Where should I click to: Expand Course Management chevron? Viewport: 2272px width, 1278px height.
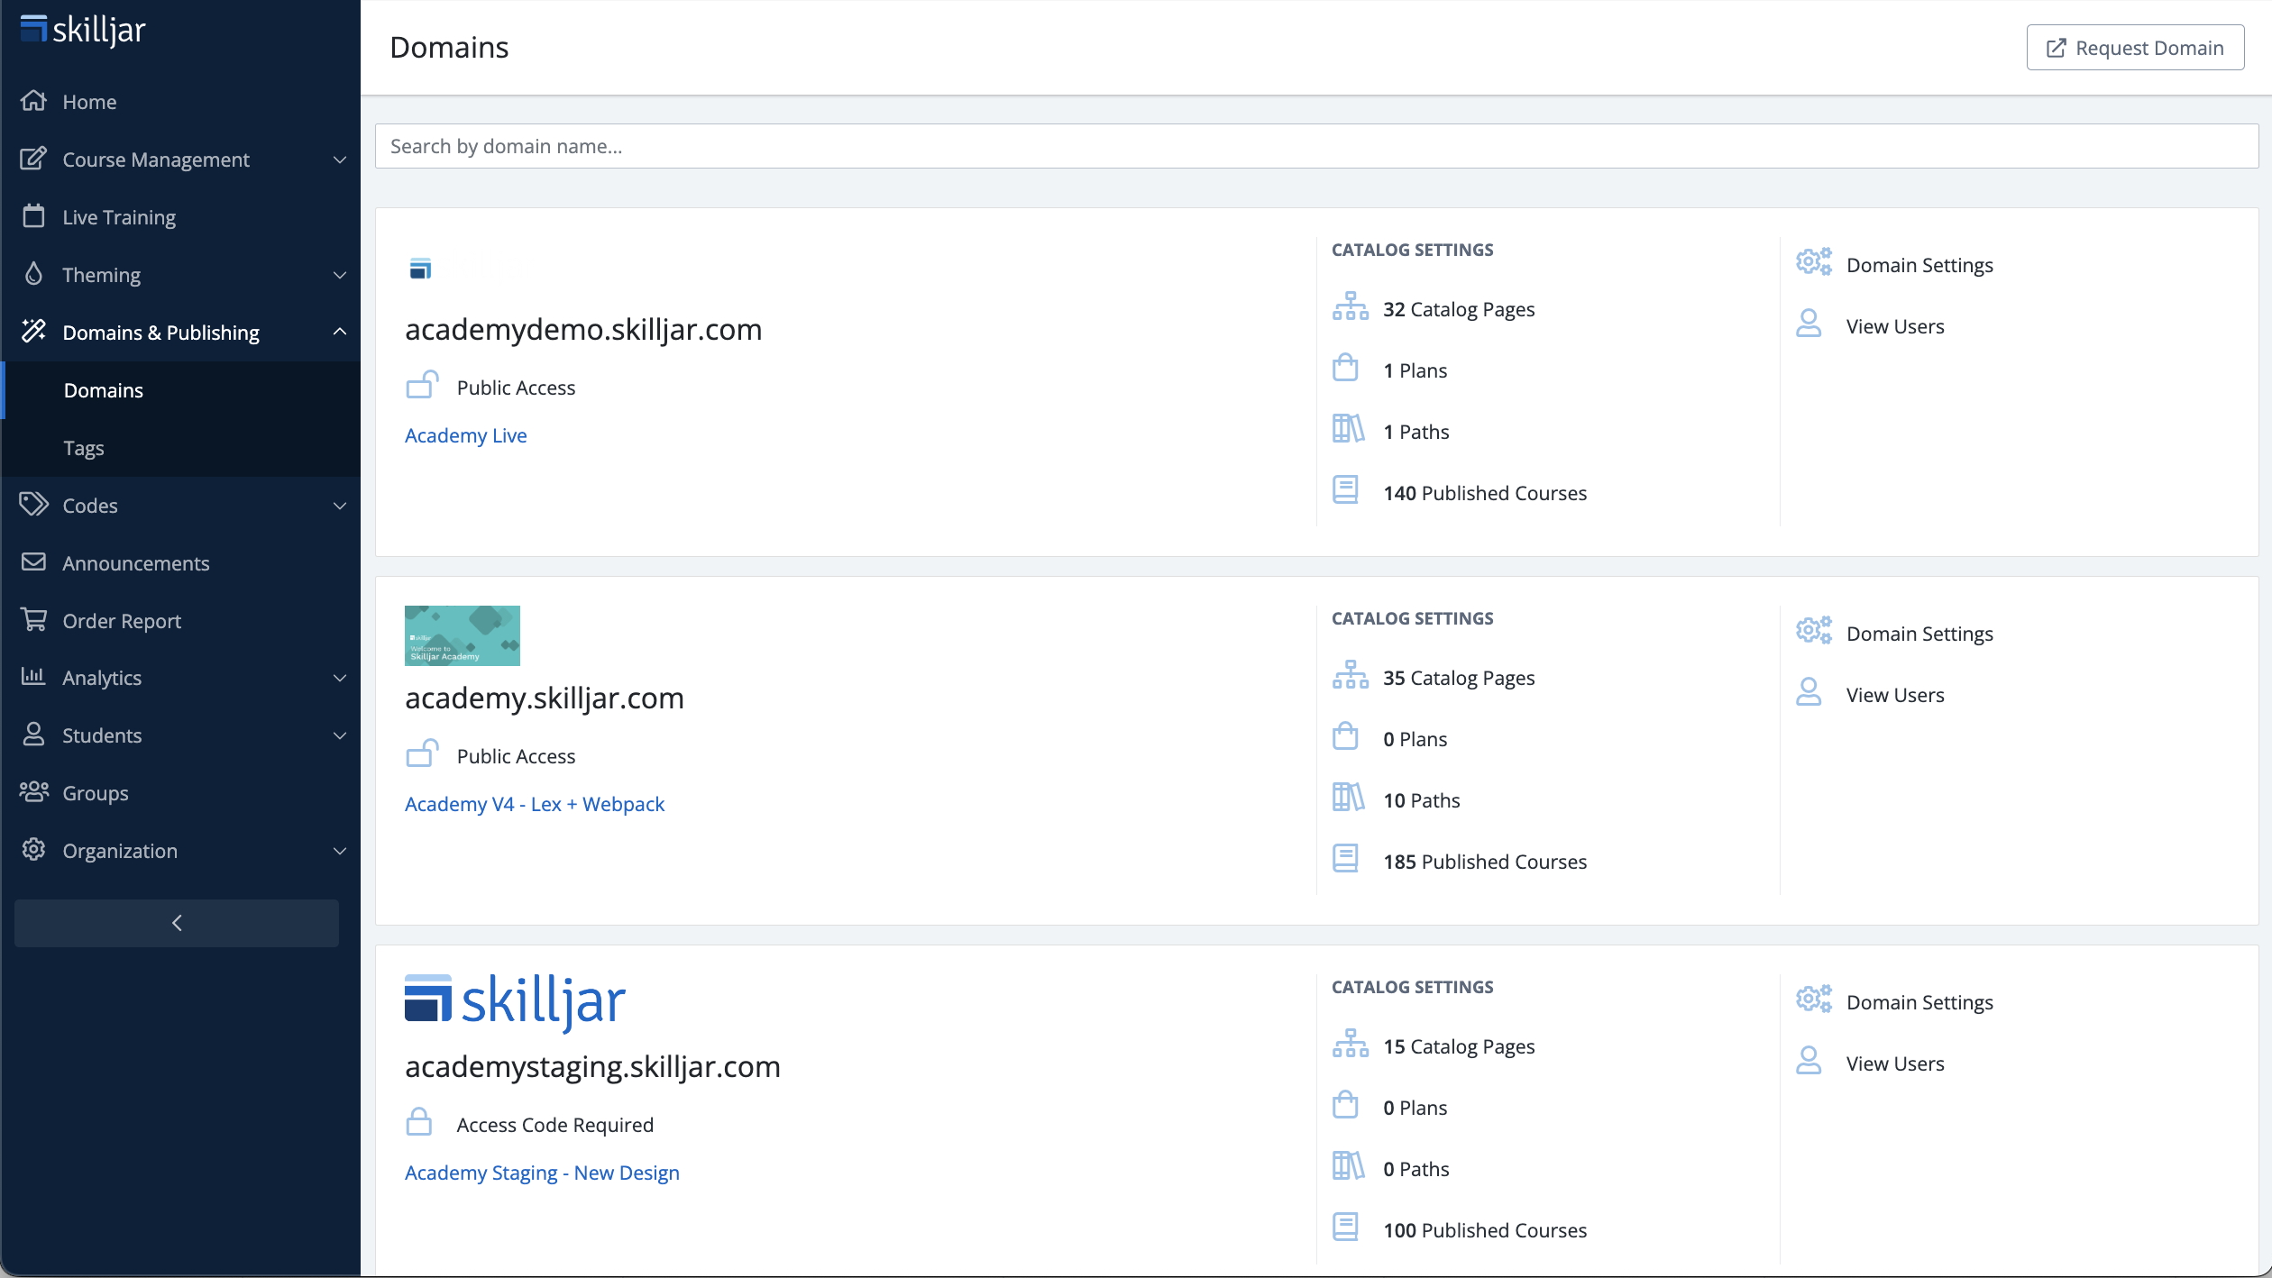tap(340, 160)
